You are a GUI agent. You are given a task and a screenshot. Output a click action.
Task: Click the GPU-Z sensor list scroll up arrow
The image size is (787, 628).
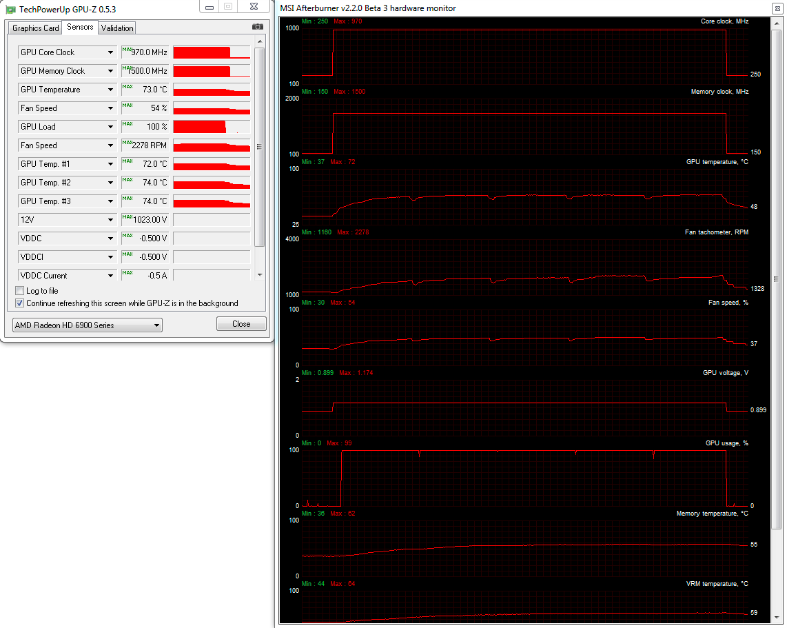click(260, 41)
